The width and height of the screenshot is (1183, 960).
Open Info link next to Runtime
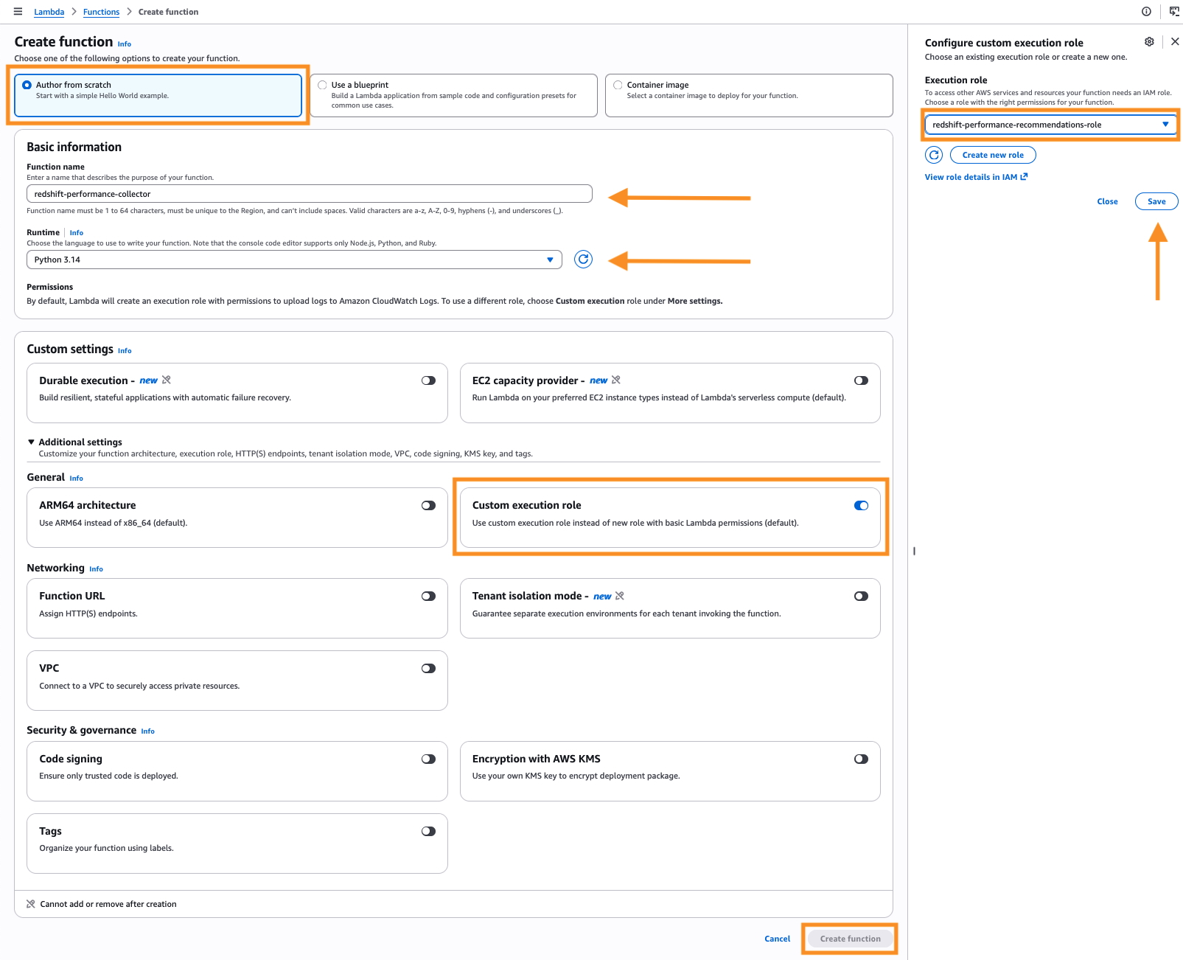77,233
